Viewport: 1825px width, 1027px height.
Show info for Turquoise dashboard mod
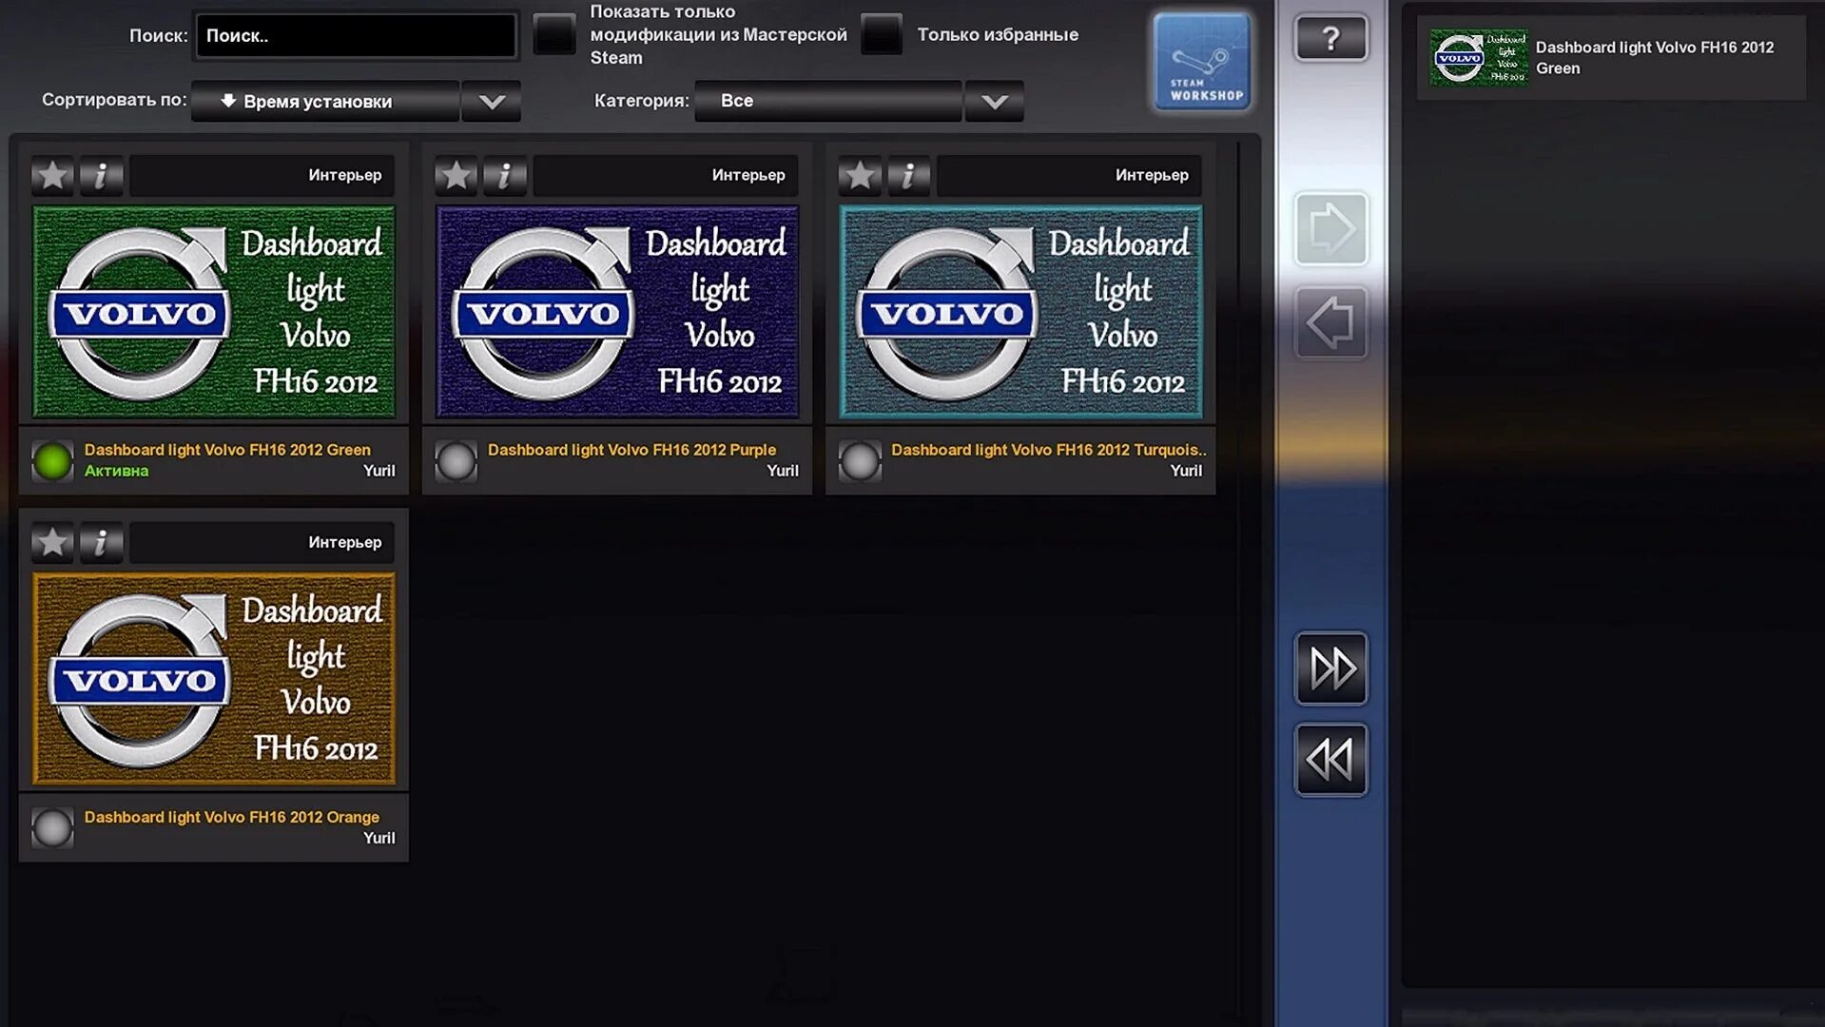click(909, 175)
